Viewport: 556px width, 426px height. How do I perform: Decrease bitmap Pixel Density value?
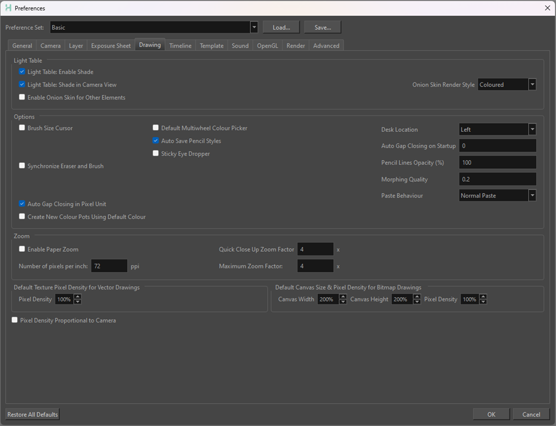[483, 302]
